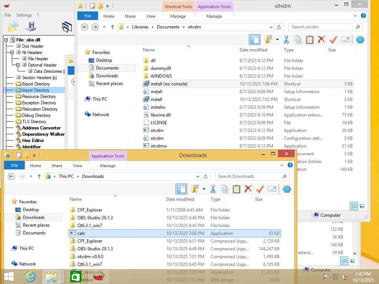Select Recent places in Downloads sidebar
Screen dimensions: 379x284
36,225
